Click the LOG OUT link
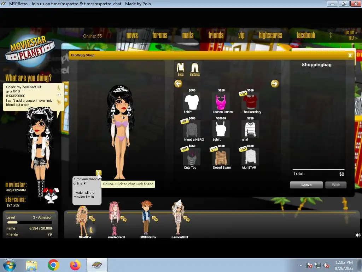Screen dimensions: 362x272 pyautogui.click(x=351, y=33)
